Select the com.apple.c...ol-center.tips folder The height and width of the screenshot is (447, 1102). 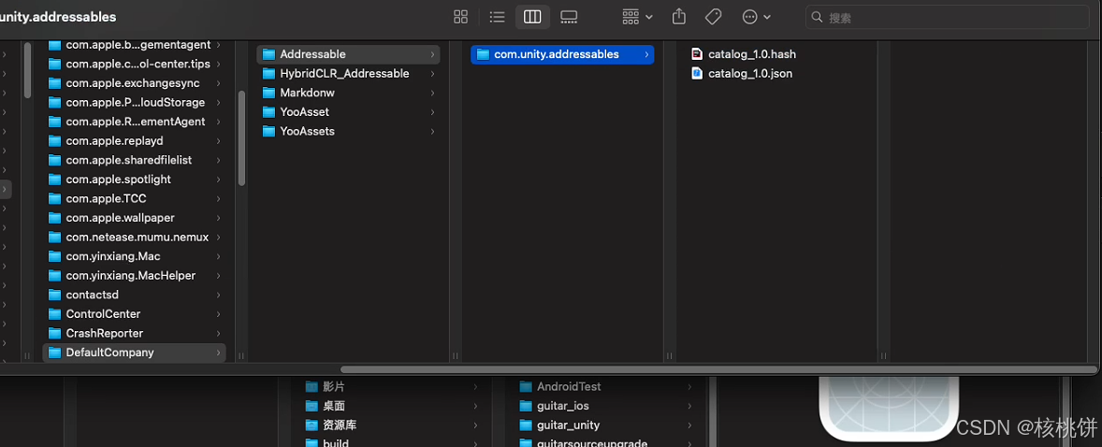[134, 64]
